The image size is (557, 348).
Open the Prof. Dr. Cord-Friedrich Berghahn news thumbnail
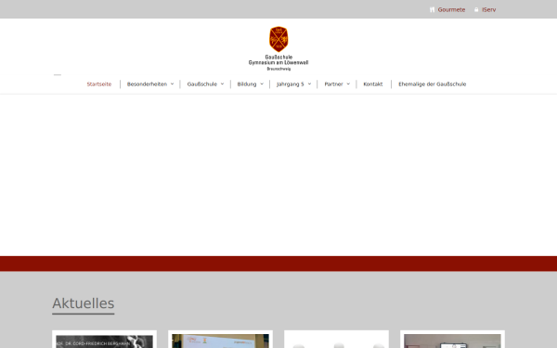(104, 341)
